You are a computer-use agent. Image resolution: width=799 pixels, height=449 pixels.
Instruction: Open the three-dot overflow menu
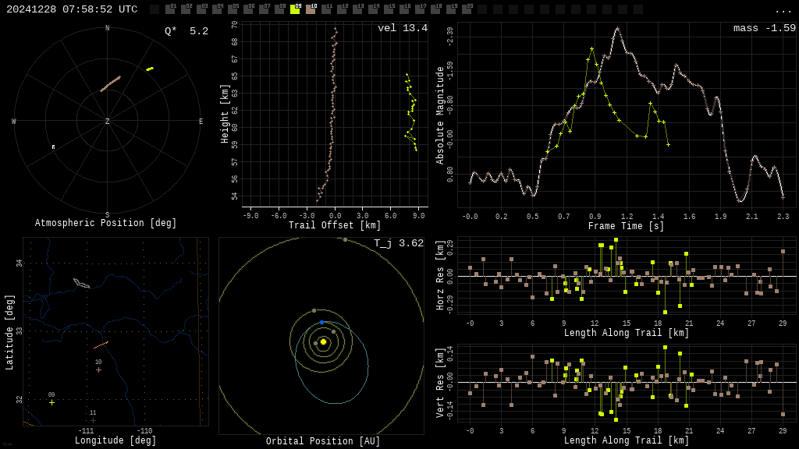point(783,10)
